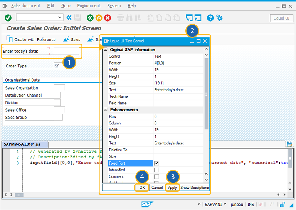Click the Liquid UI button
The width and height of the screenshot is (296, 210).
[x=281, y=18]
